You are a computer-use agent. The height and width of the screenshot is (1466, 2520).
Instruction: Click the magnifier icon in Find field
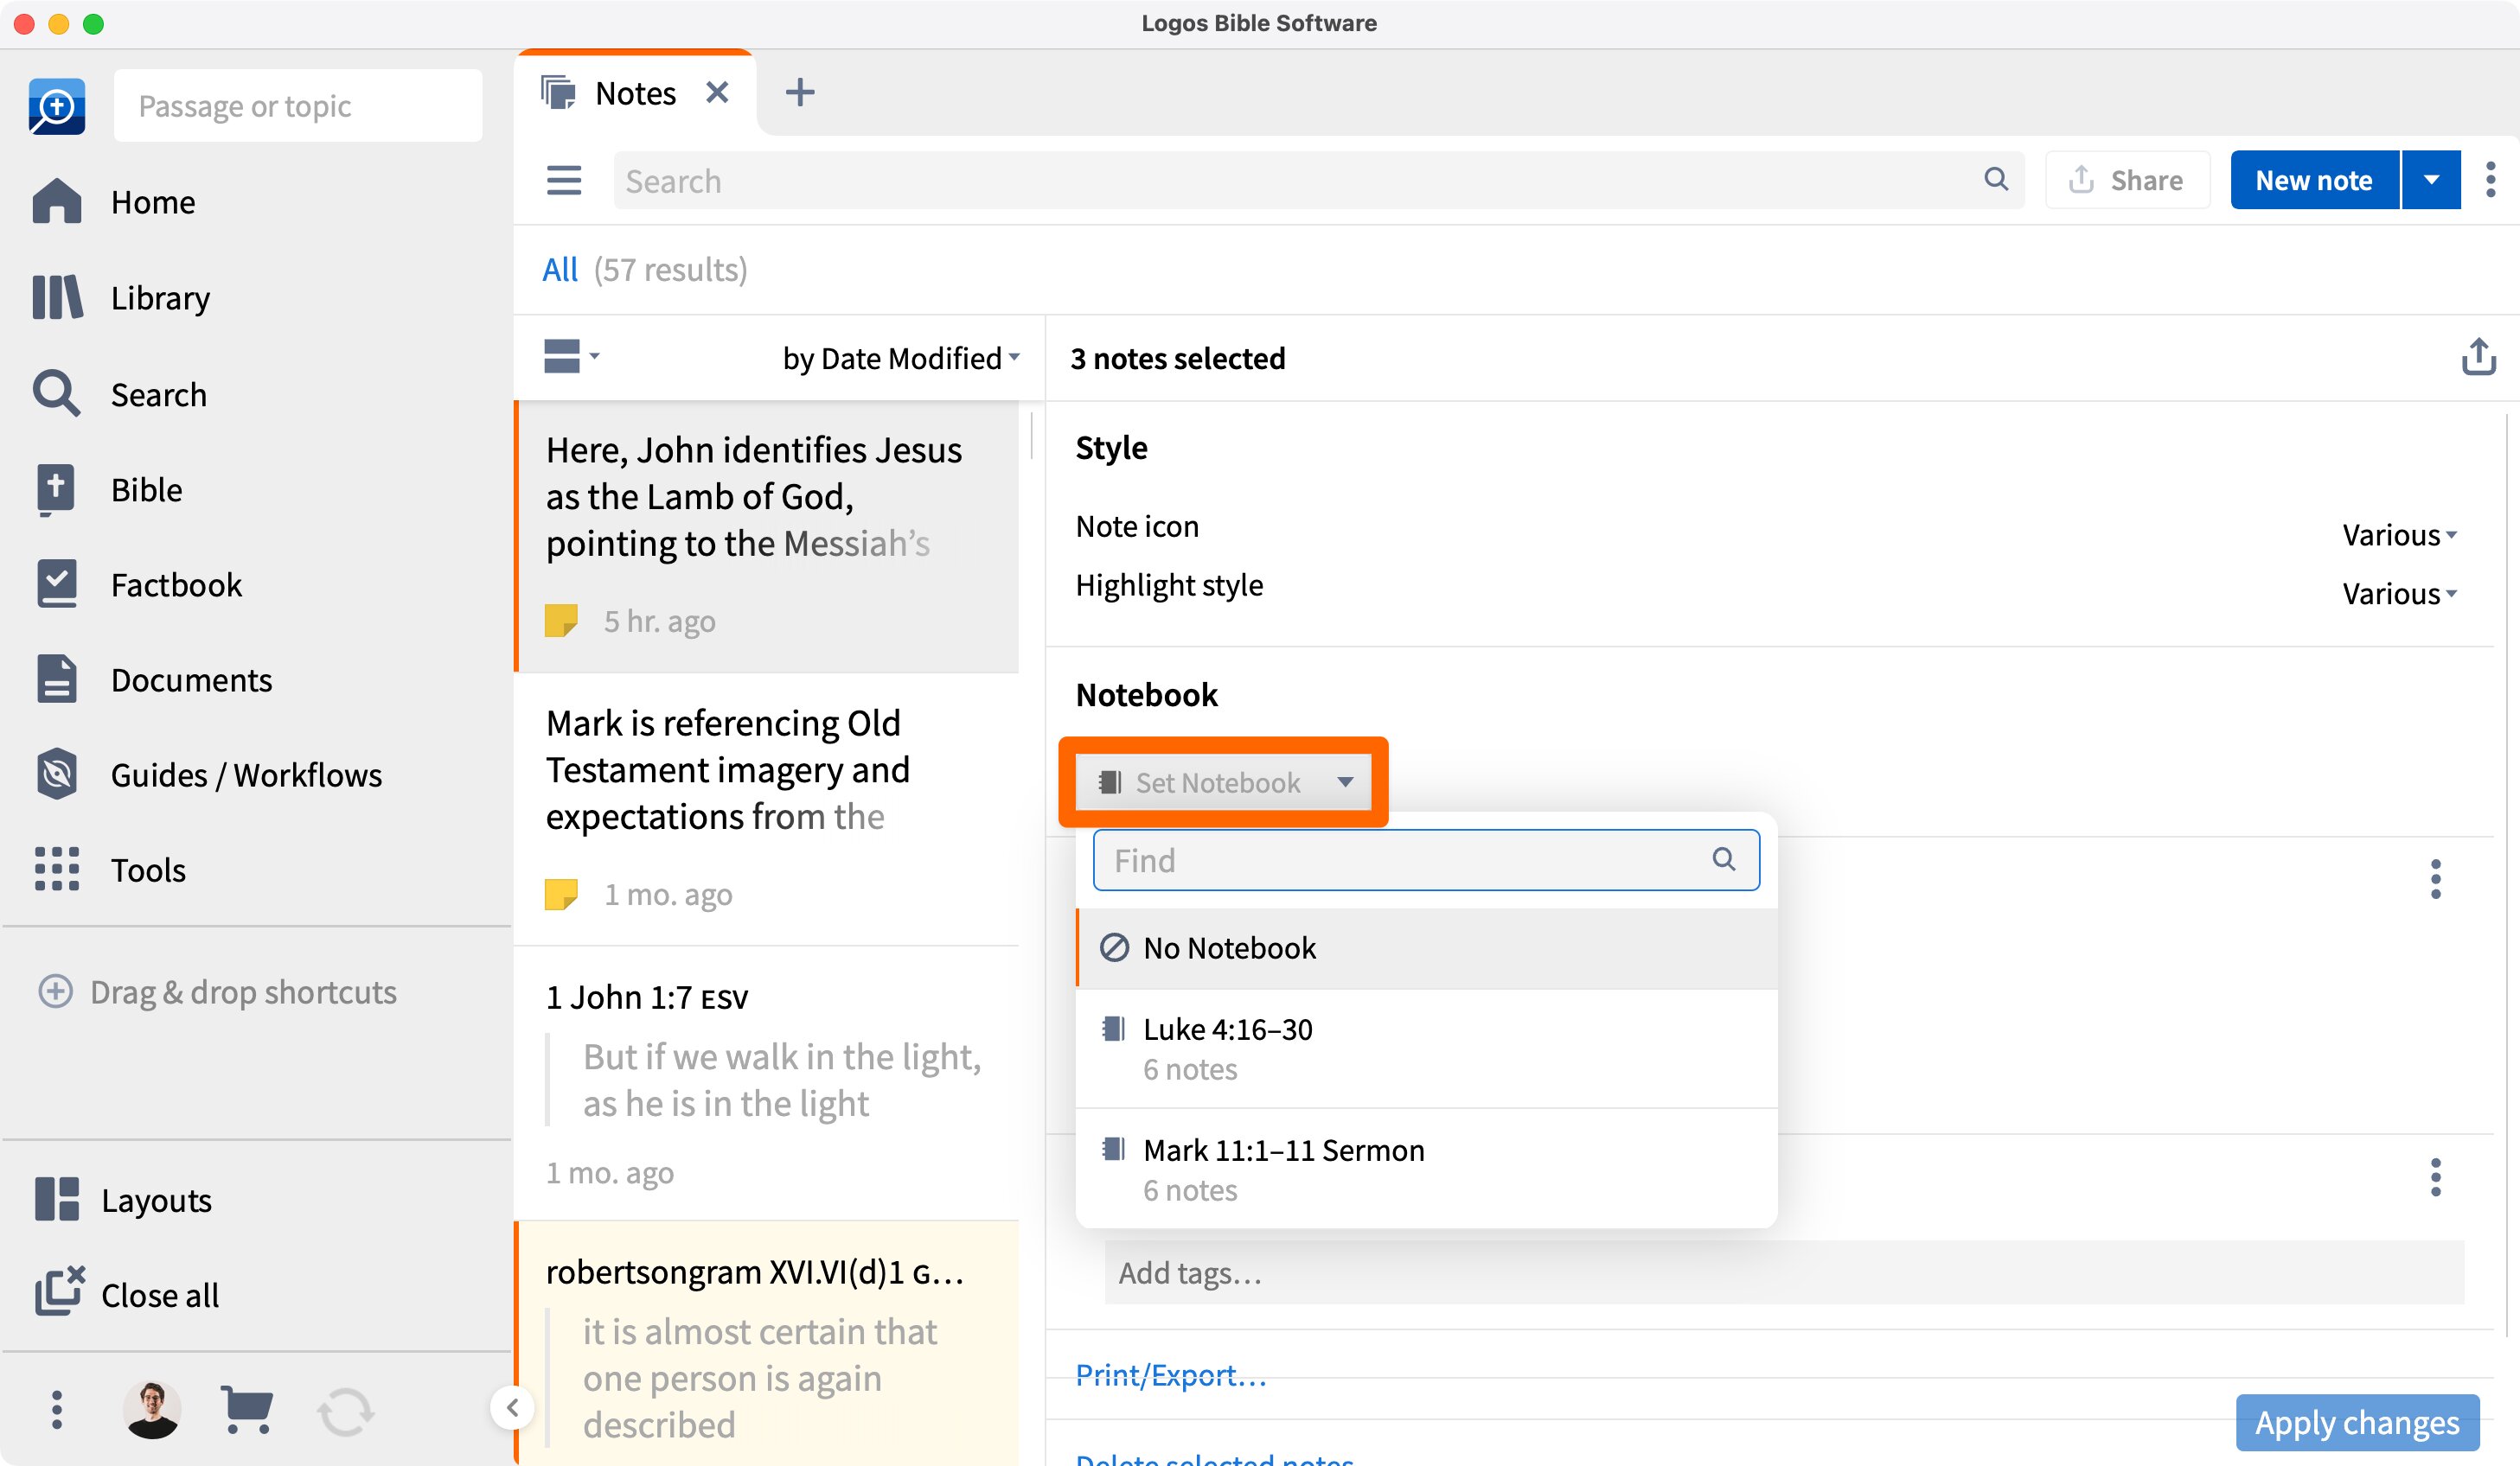point(1723,858)
